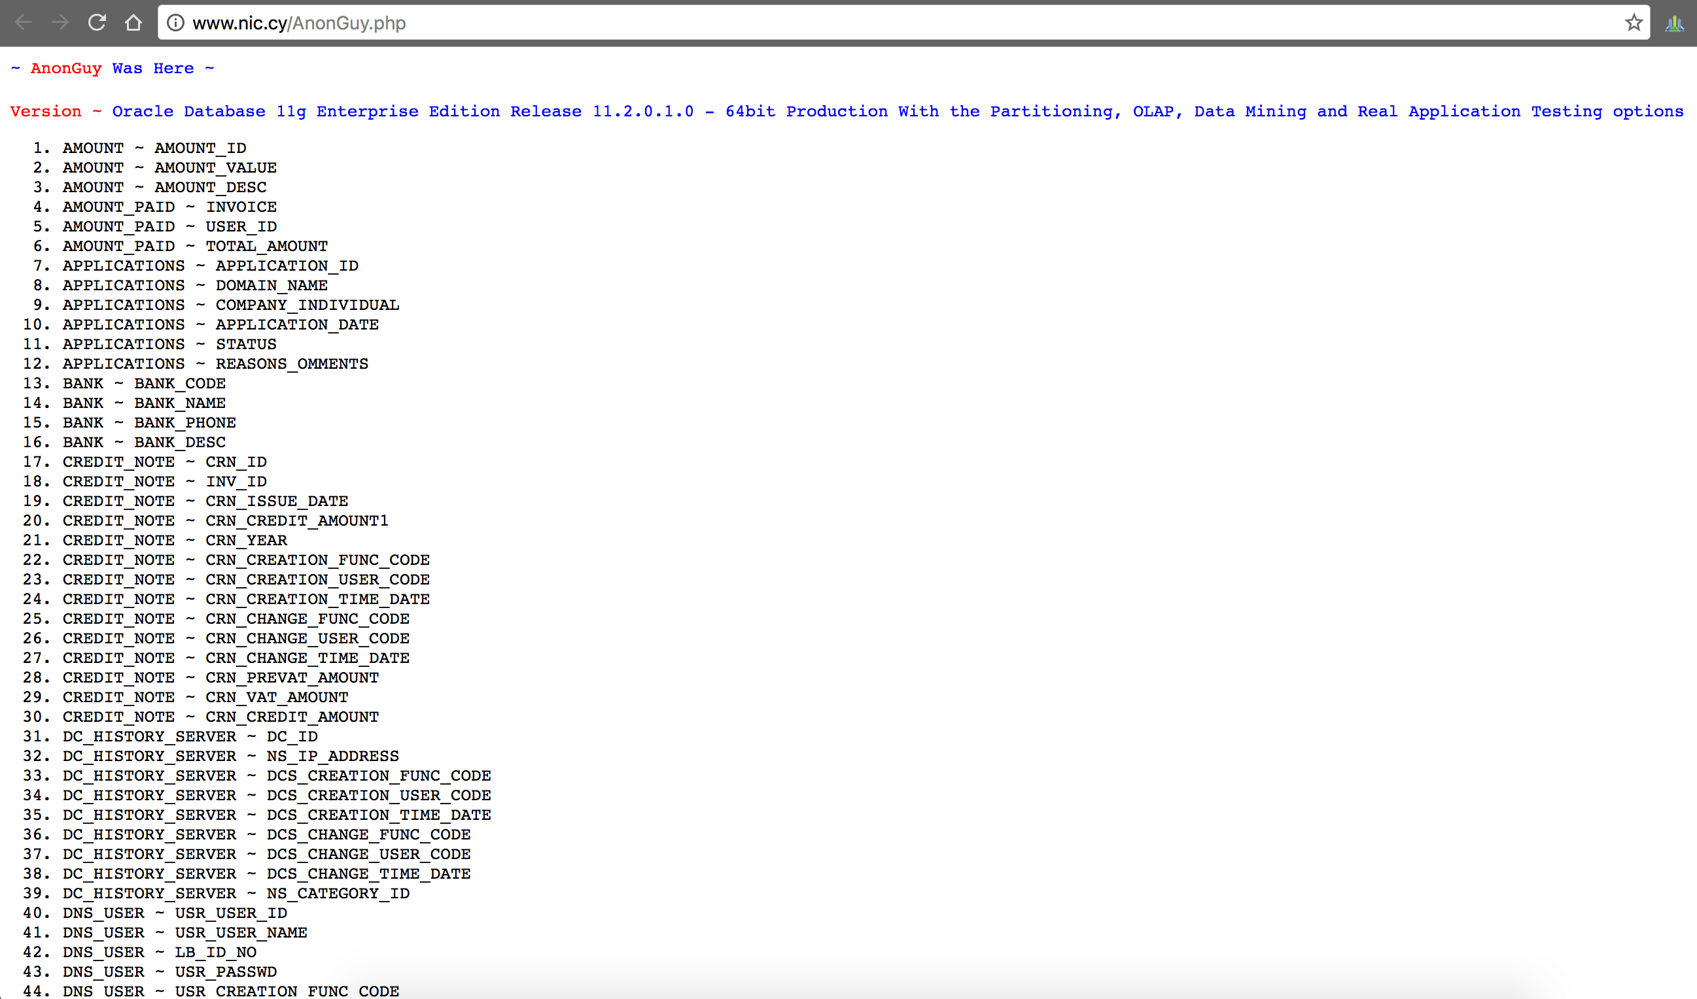
Task: Click the 'CREDIT_NOTE ~ CRN_CREDIT_AMOUNT1' row
Action: pyautogui.click(x=226, y=521)
